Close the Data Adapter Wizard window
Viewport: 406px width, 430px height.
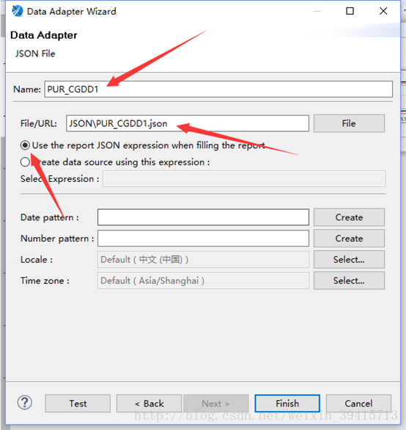point(383,11)
